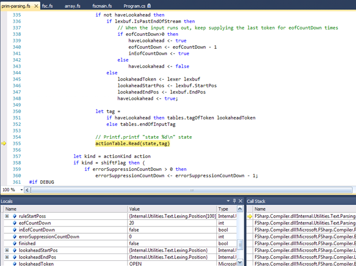Click the editor horizontal scroll left arrow
The width and height of the screenshot is (356, 266).
(x=27, y=190)
